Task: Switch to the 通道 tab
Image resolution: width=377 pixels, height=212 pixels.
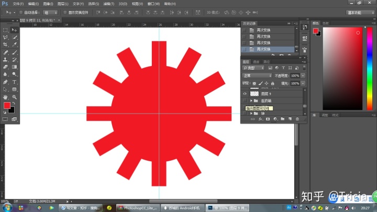Action: 256,62
